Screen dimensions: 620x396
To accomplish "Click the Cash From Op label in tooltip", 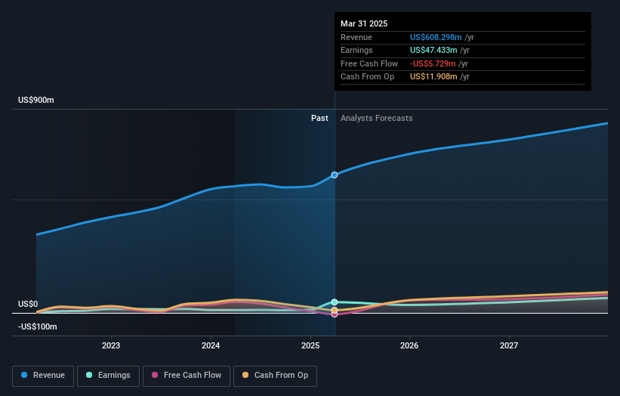I will (x=367, y=77).
